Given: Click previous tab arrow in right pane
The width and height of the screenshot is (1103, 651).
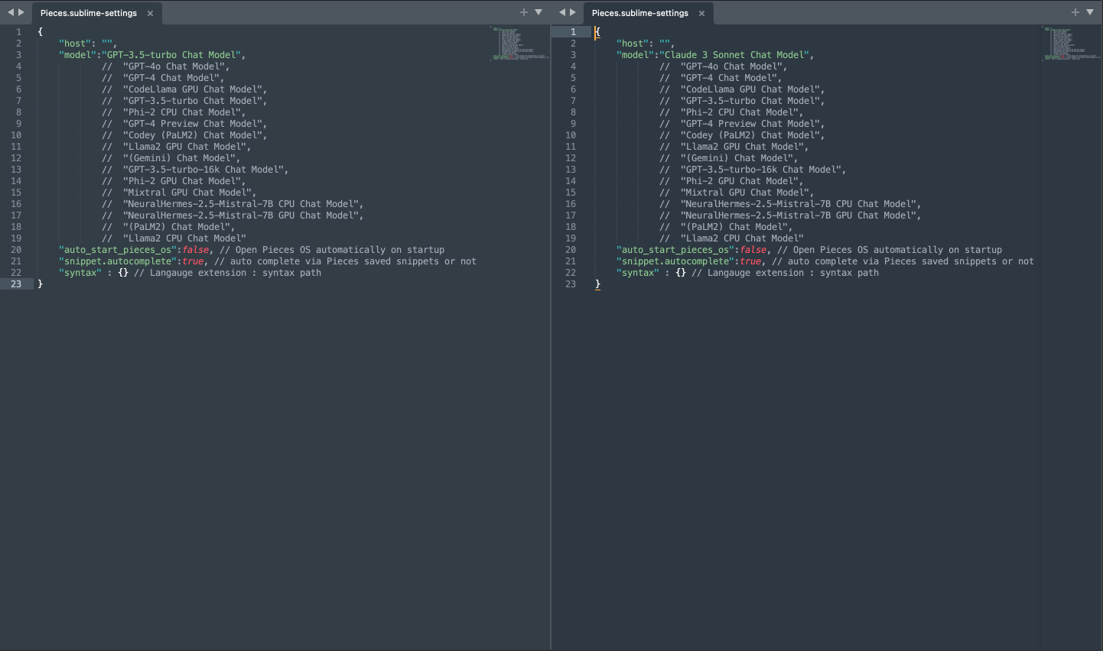Looking at the screenshot, I should tap(562, 12).
